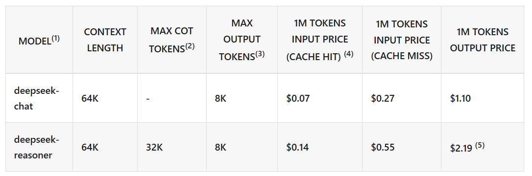
Task: Click the CACHE HIT input price header
Action: [319, 40]
